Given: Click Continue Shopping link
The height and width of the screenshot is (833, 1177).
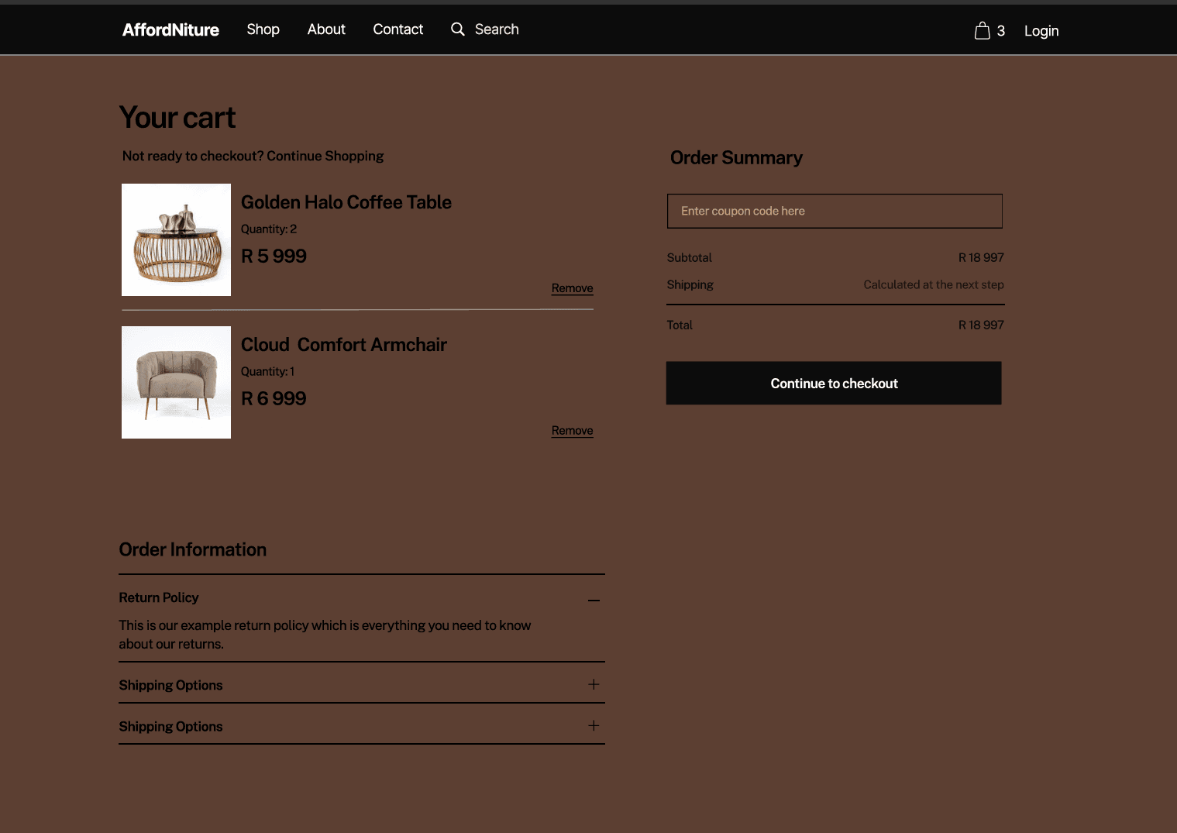Looking at the screenshot, I should [325, 156].
